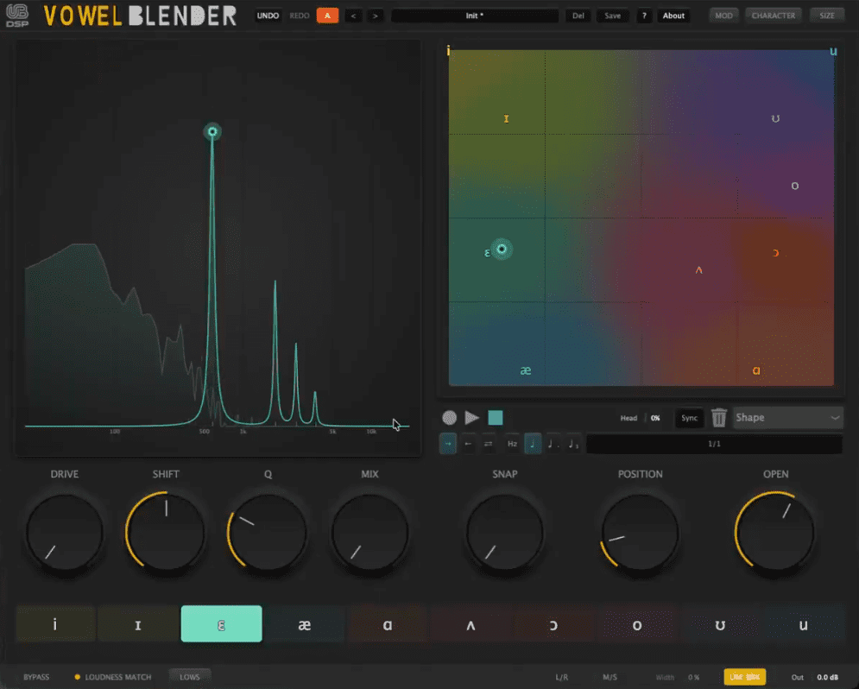
Task: Select the o vowel button in bottom row
Action: (637, 624)
